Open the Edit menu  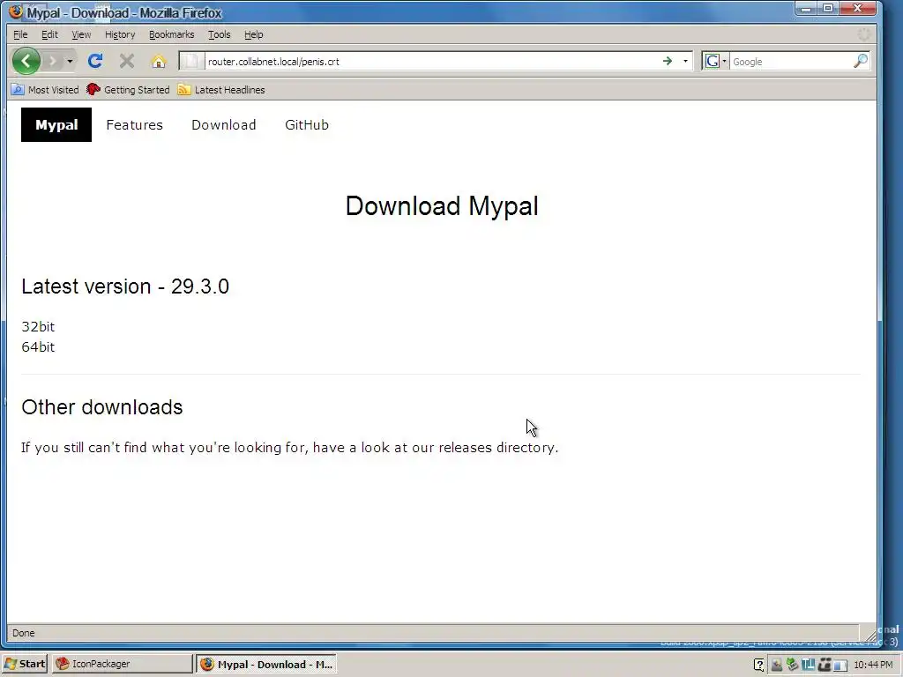point(49,34)
